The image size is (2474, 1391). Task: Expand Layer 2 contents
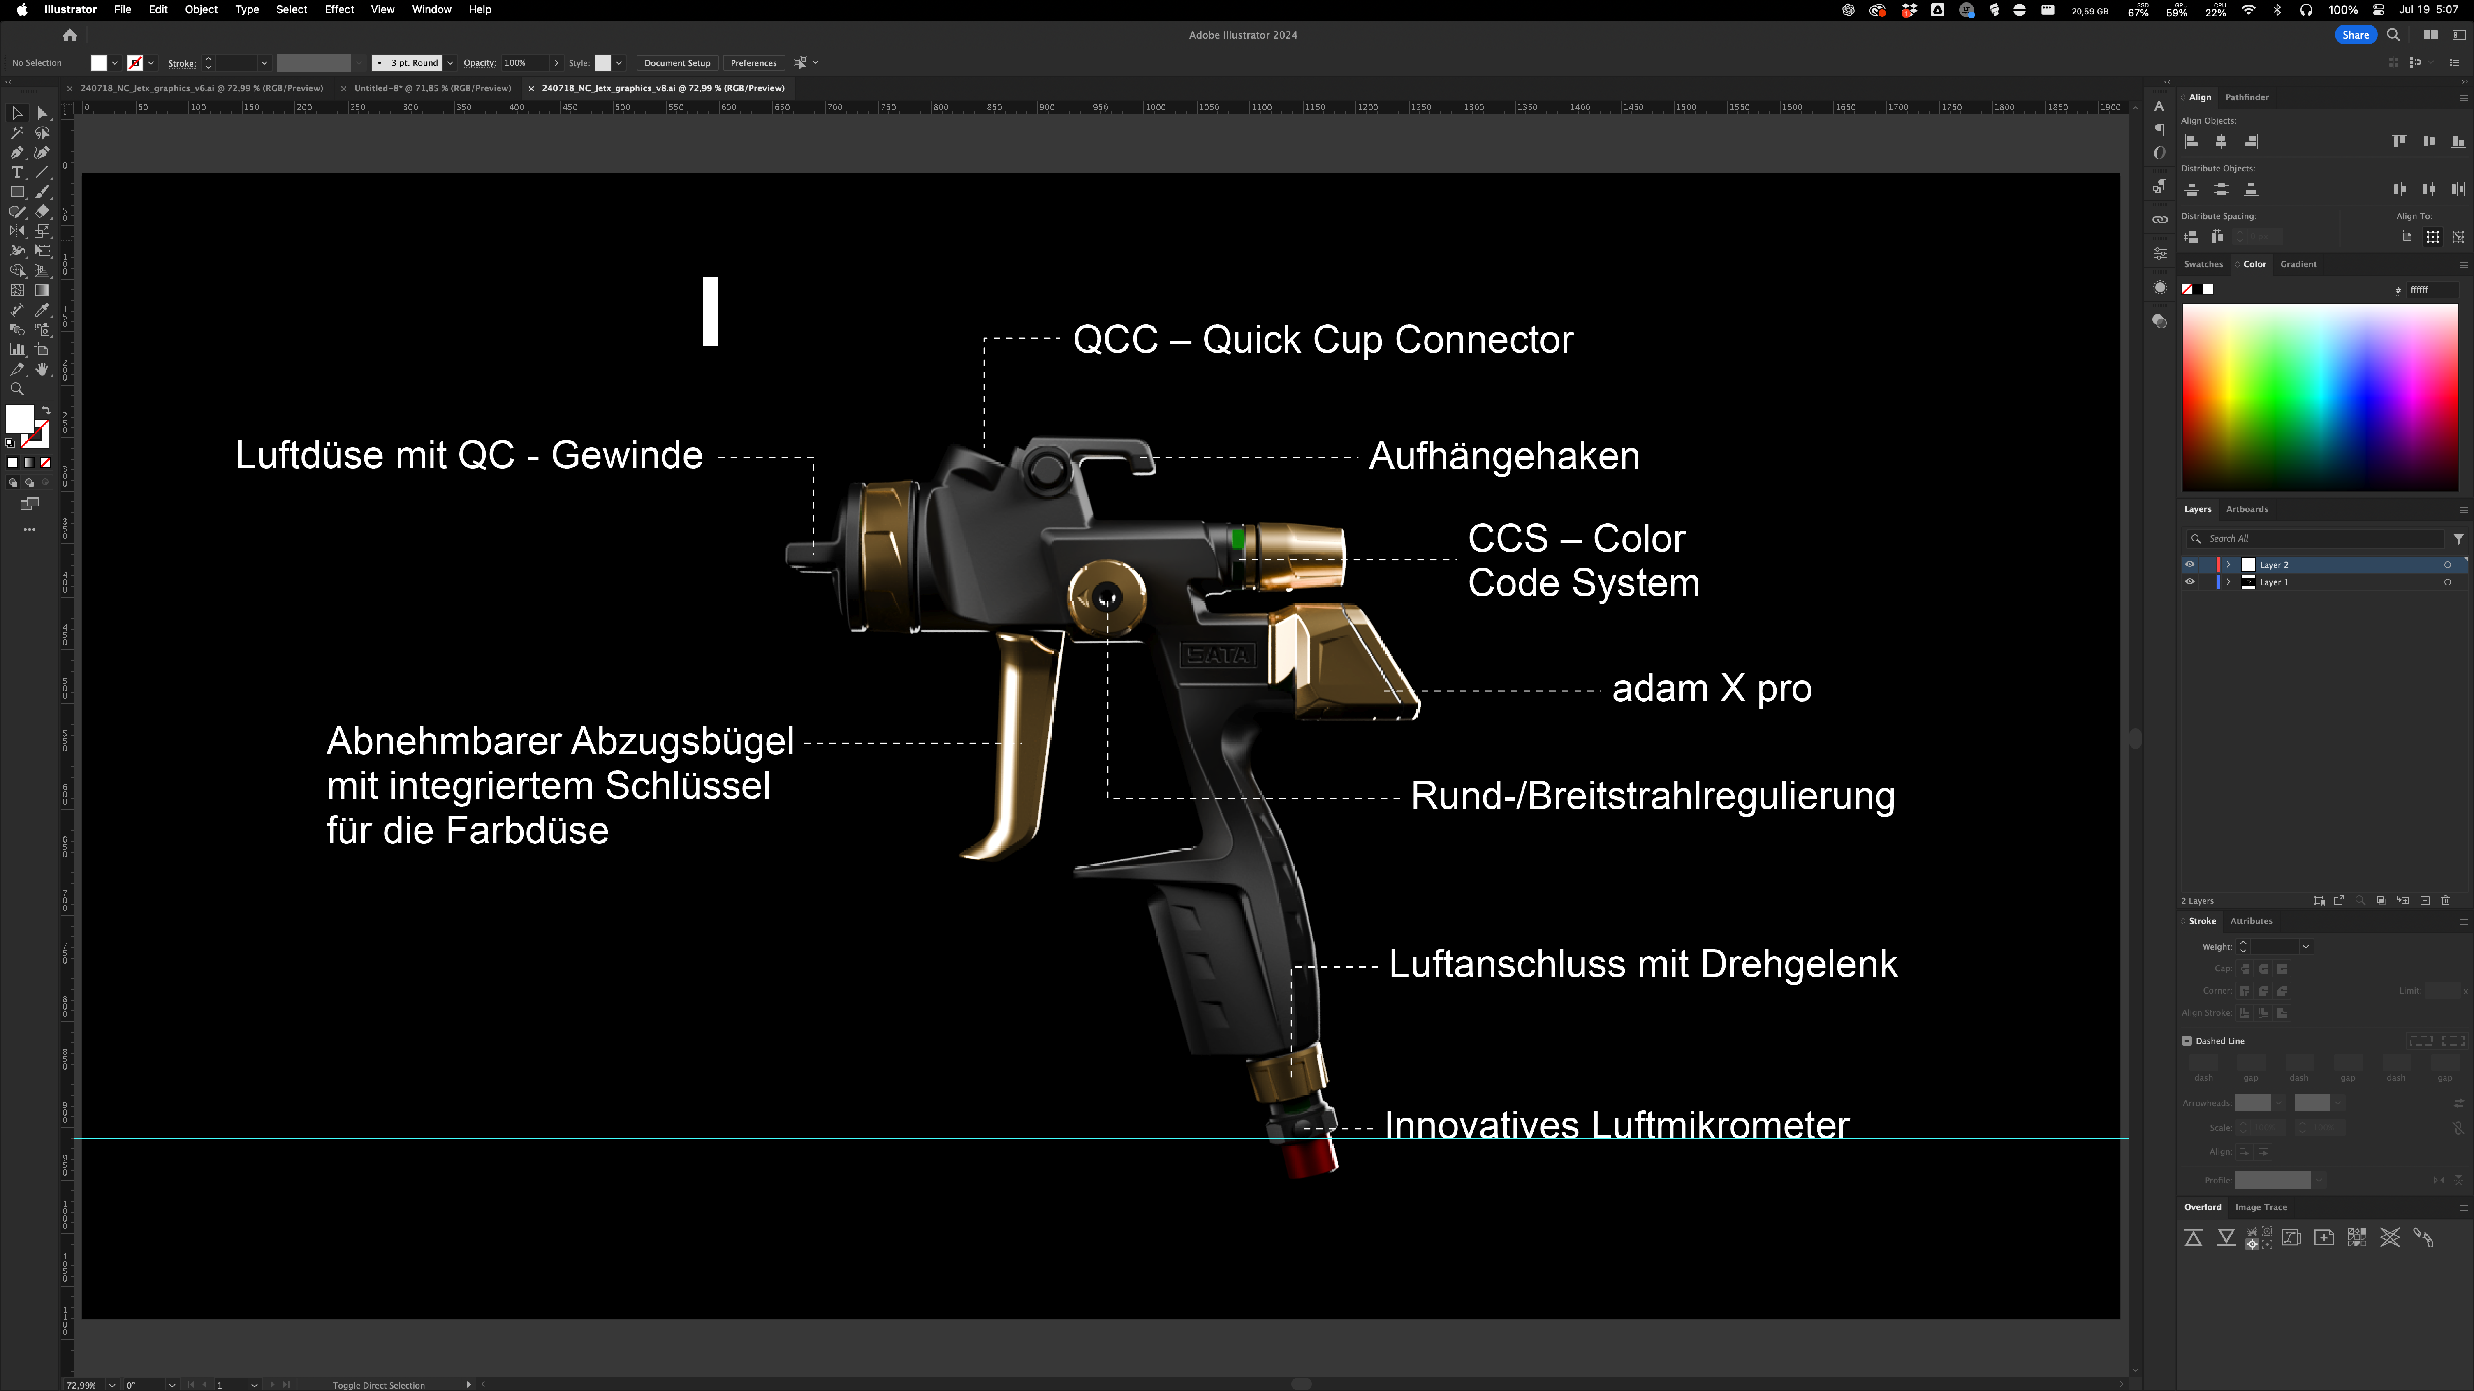(2228, 564)
